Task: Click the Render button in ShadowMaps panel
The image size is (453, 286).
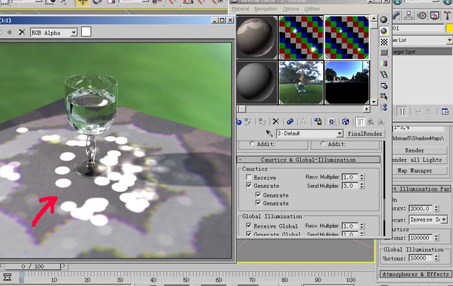Action: [x=414, y=150]
